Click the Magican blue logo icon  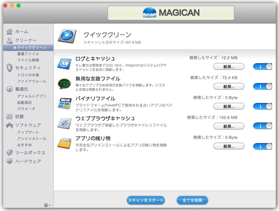point(149,13)
